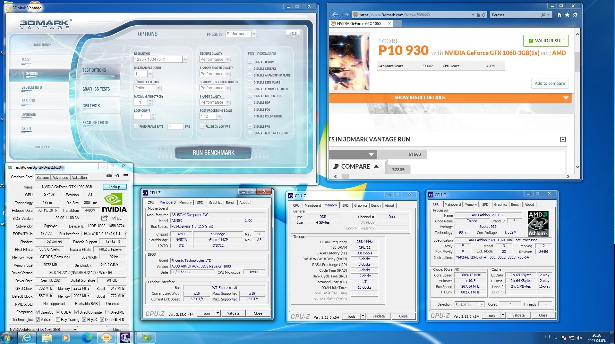615x344 pixels.
Task: Open System Info in 3DMark sidebar
Action: click(x=32, y=87)
